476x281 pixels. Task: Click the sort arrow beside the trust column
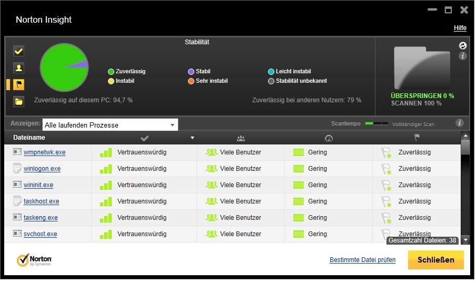point(193,138)
